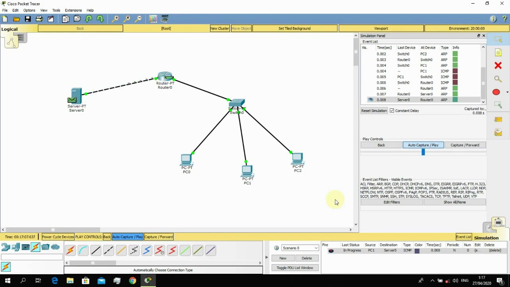Click the Set Tiled Background button
The image size is (510, 287).
coord(294,28)
